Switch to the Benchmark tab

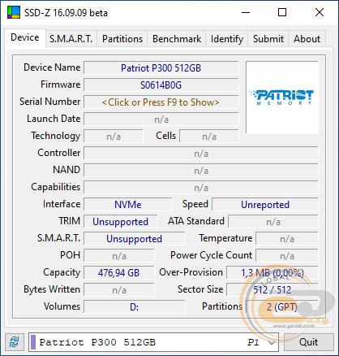[177, 39]
